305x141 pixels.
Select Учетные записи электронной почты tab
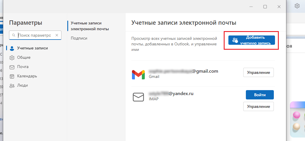click(x=90, y=26)
